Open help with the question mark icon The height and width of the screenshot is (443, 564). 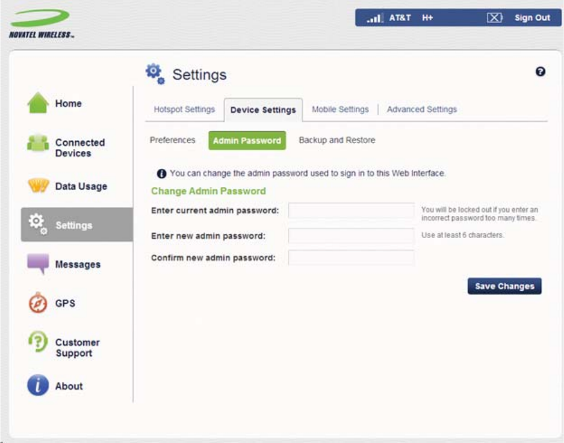coord(540,72)
